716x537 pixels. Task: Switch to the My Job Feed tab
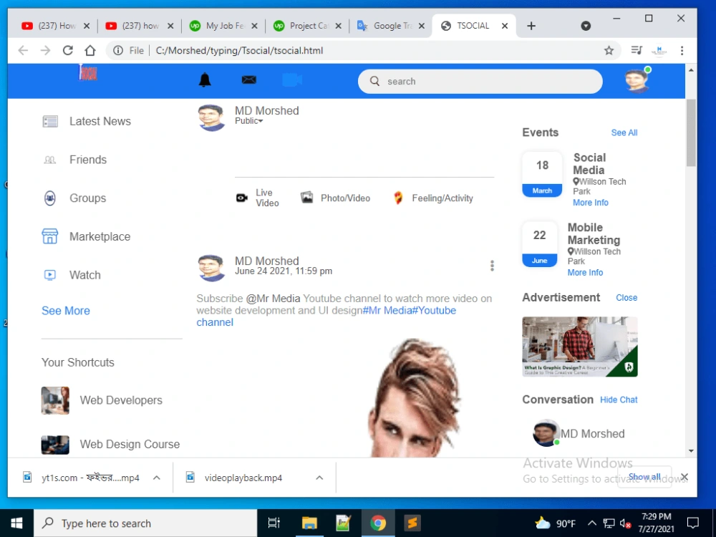point(223,26)
